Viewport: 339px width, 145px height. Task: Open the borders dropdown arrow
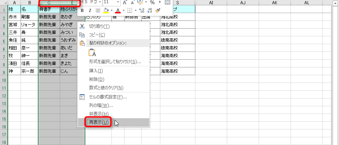[x=136, y=11]
